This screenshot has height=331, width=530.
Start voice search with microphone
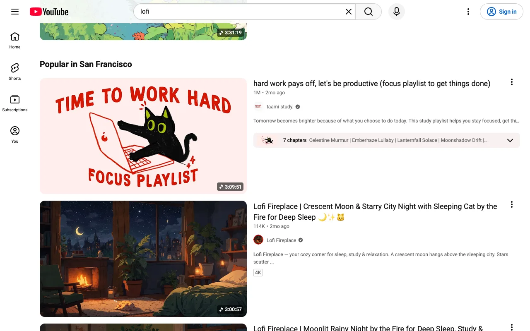pyautogui.click(x=397, y=12)
